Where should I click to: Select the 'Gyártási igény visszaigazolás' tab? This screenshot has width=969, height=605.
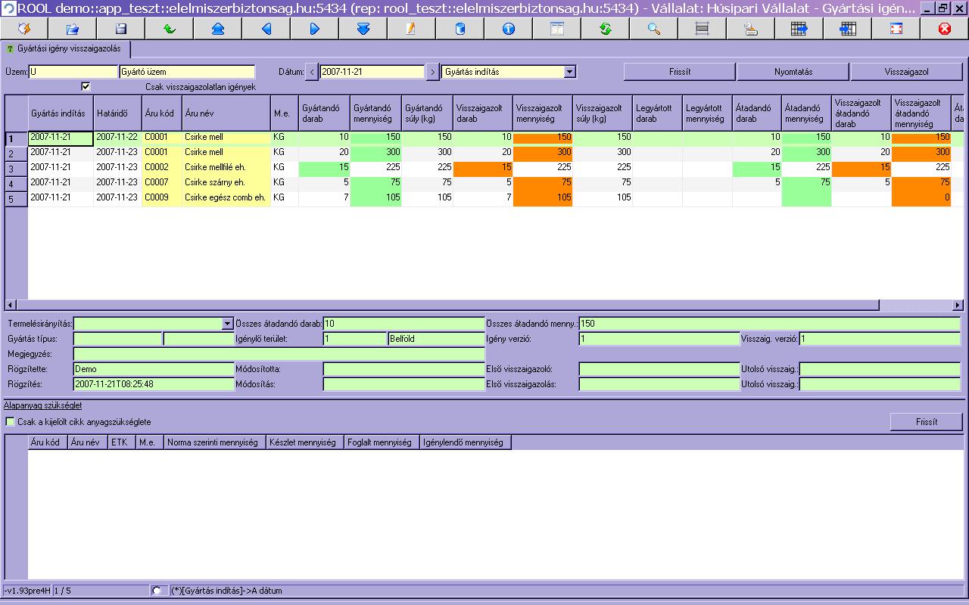tap(67, 49)
